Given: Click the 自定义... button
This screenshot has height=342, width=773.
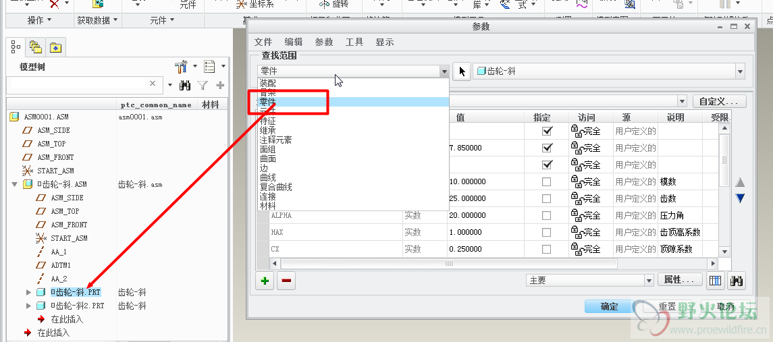Looking at the screenshot, I should pyautogui.click(x=720, y=101).
